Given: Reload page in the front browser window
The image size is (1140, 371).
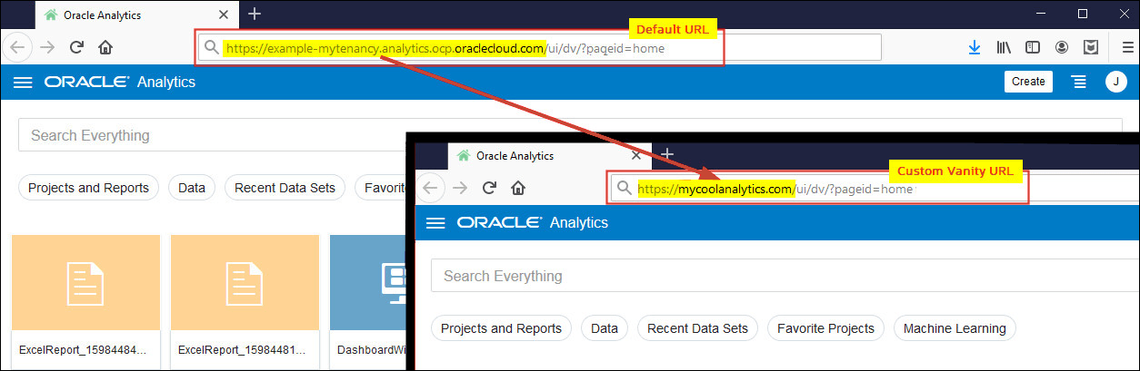Looking at the screenshot, I should (x=489, y=188).
